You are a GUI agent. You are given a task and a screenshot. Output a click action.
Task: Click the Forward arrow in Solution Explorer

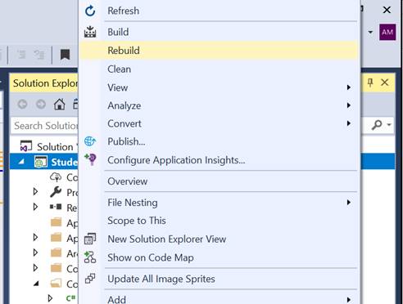(x=41, y=104)
